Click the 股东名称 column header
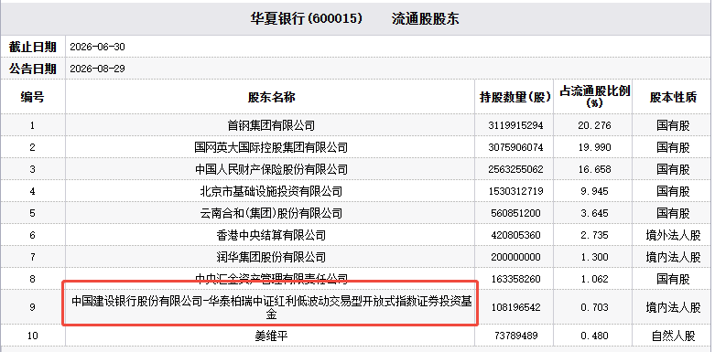The height and width of the screenshot is (352, 715). tap(271, 97)
